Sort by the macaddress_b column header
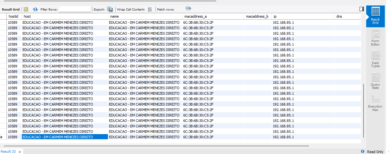The width and height of the screenshot is (389, 154). pos(258,16)
